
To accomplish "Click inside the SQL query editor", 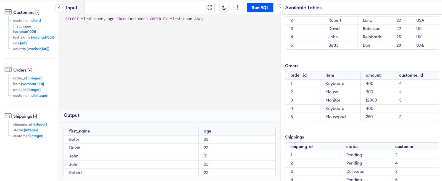I will click(169, 62).
